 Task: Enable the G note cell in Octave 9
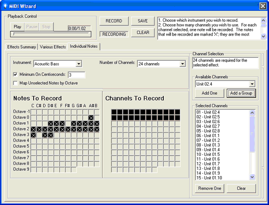click(x=74, y=169)
